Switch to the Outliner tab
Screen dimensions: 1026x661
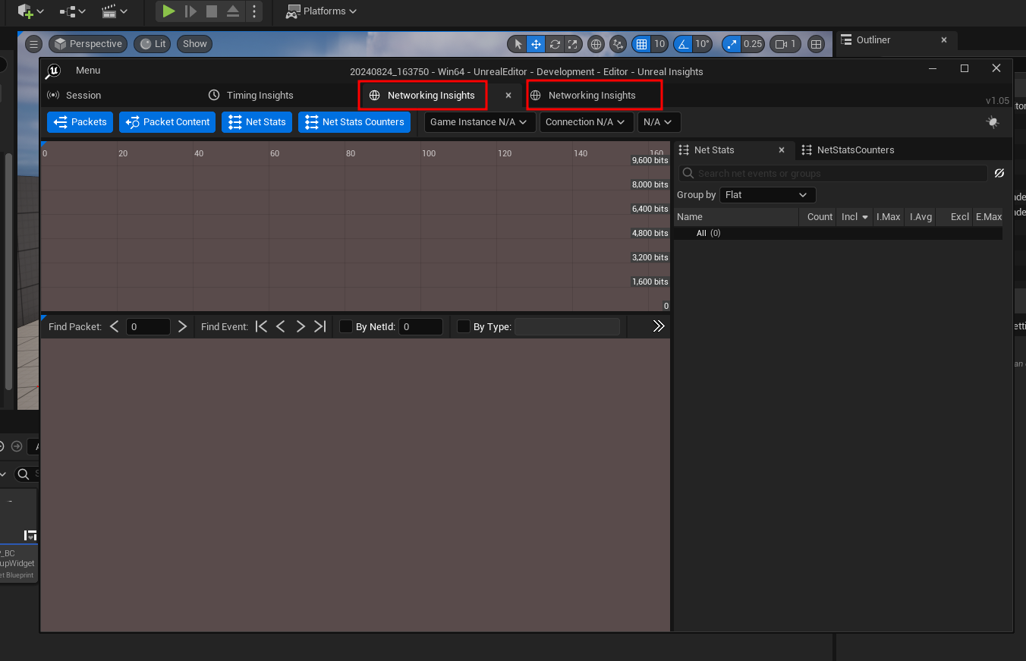click(873, 40)
